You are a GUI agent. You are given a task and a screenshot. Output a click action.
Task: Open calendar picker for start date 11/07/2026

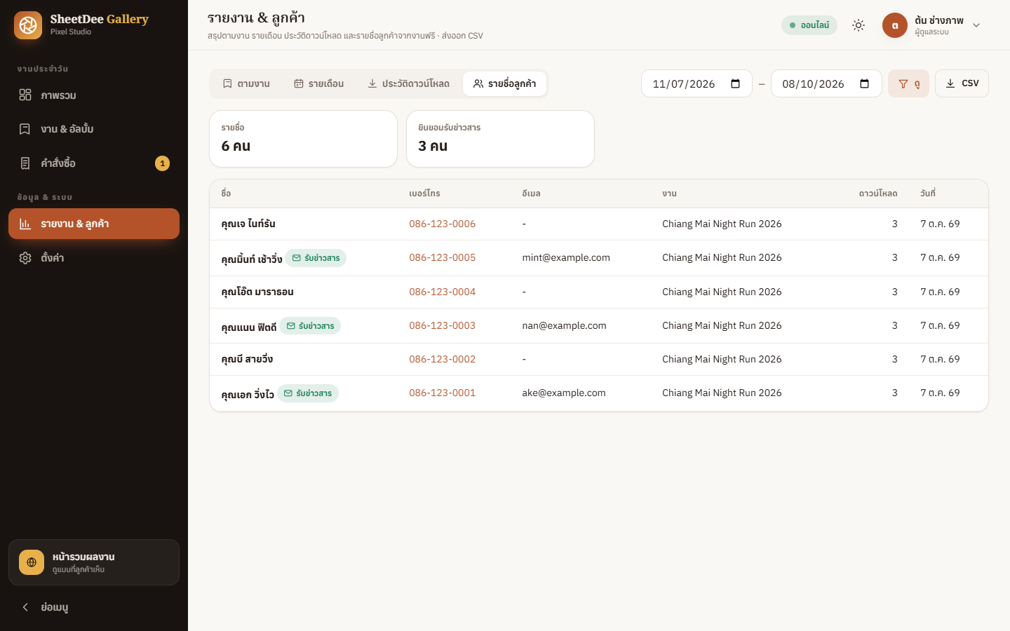pyautogui.click(x=735, y=84)
